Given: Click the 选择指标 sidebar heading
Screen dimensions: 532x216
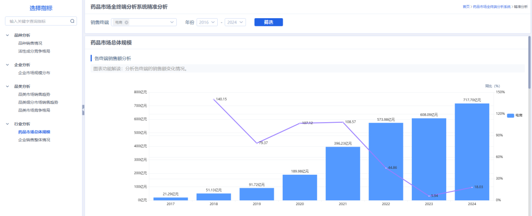Looking at the screenshot, I should click(41, 8).
